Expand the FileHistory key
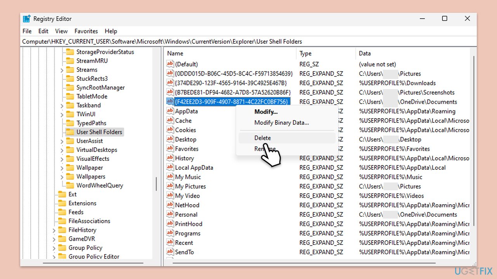Screen dimensions: 497x279 click(54, 230)
